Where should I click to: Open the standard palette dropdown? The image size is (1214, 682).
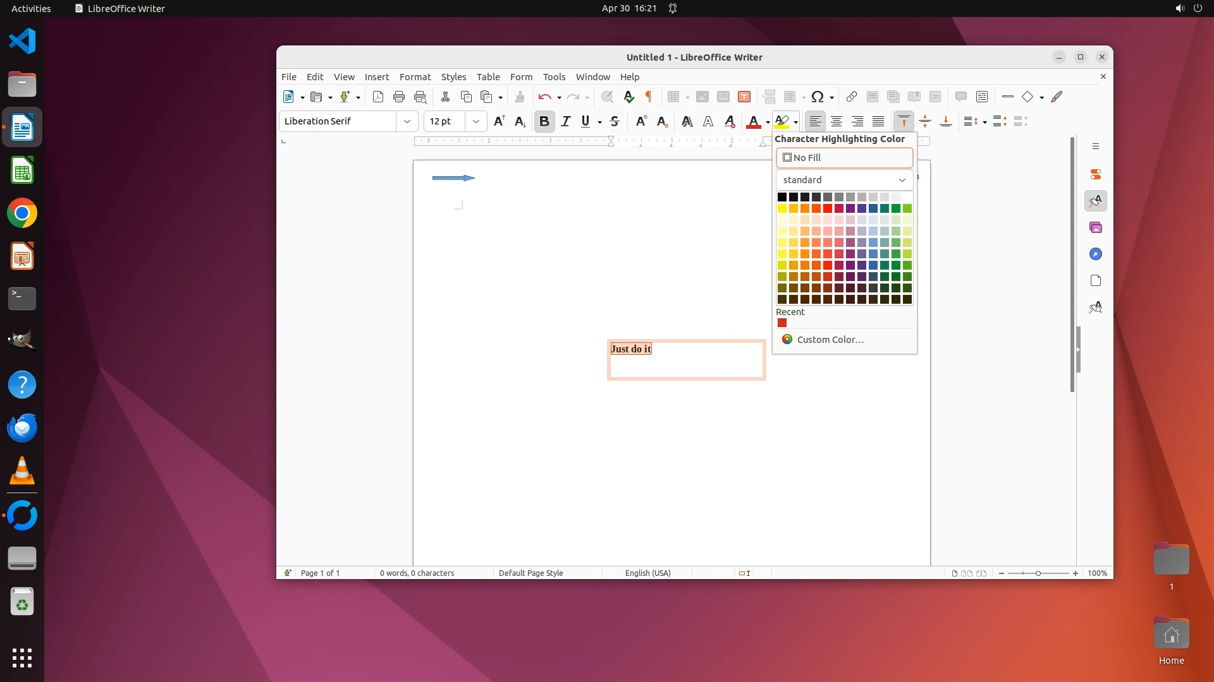point(844,180)
